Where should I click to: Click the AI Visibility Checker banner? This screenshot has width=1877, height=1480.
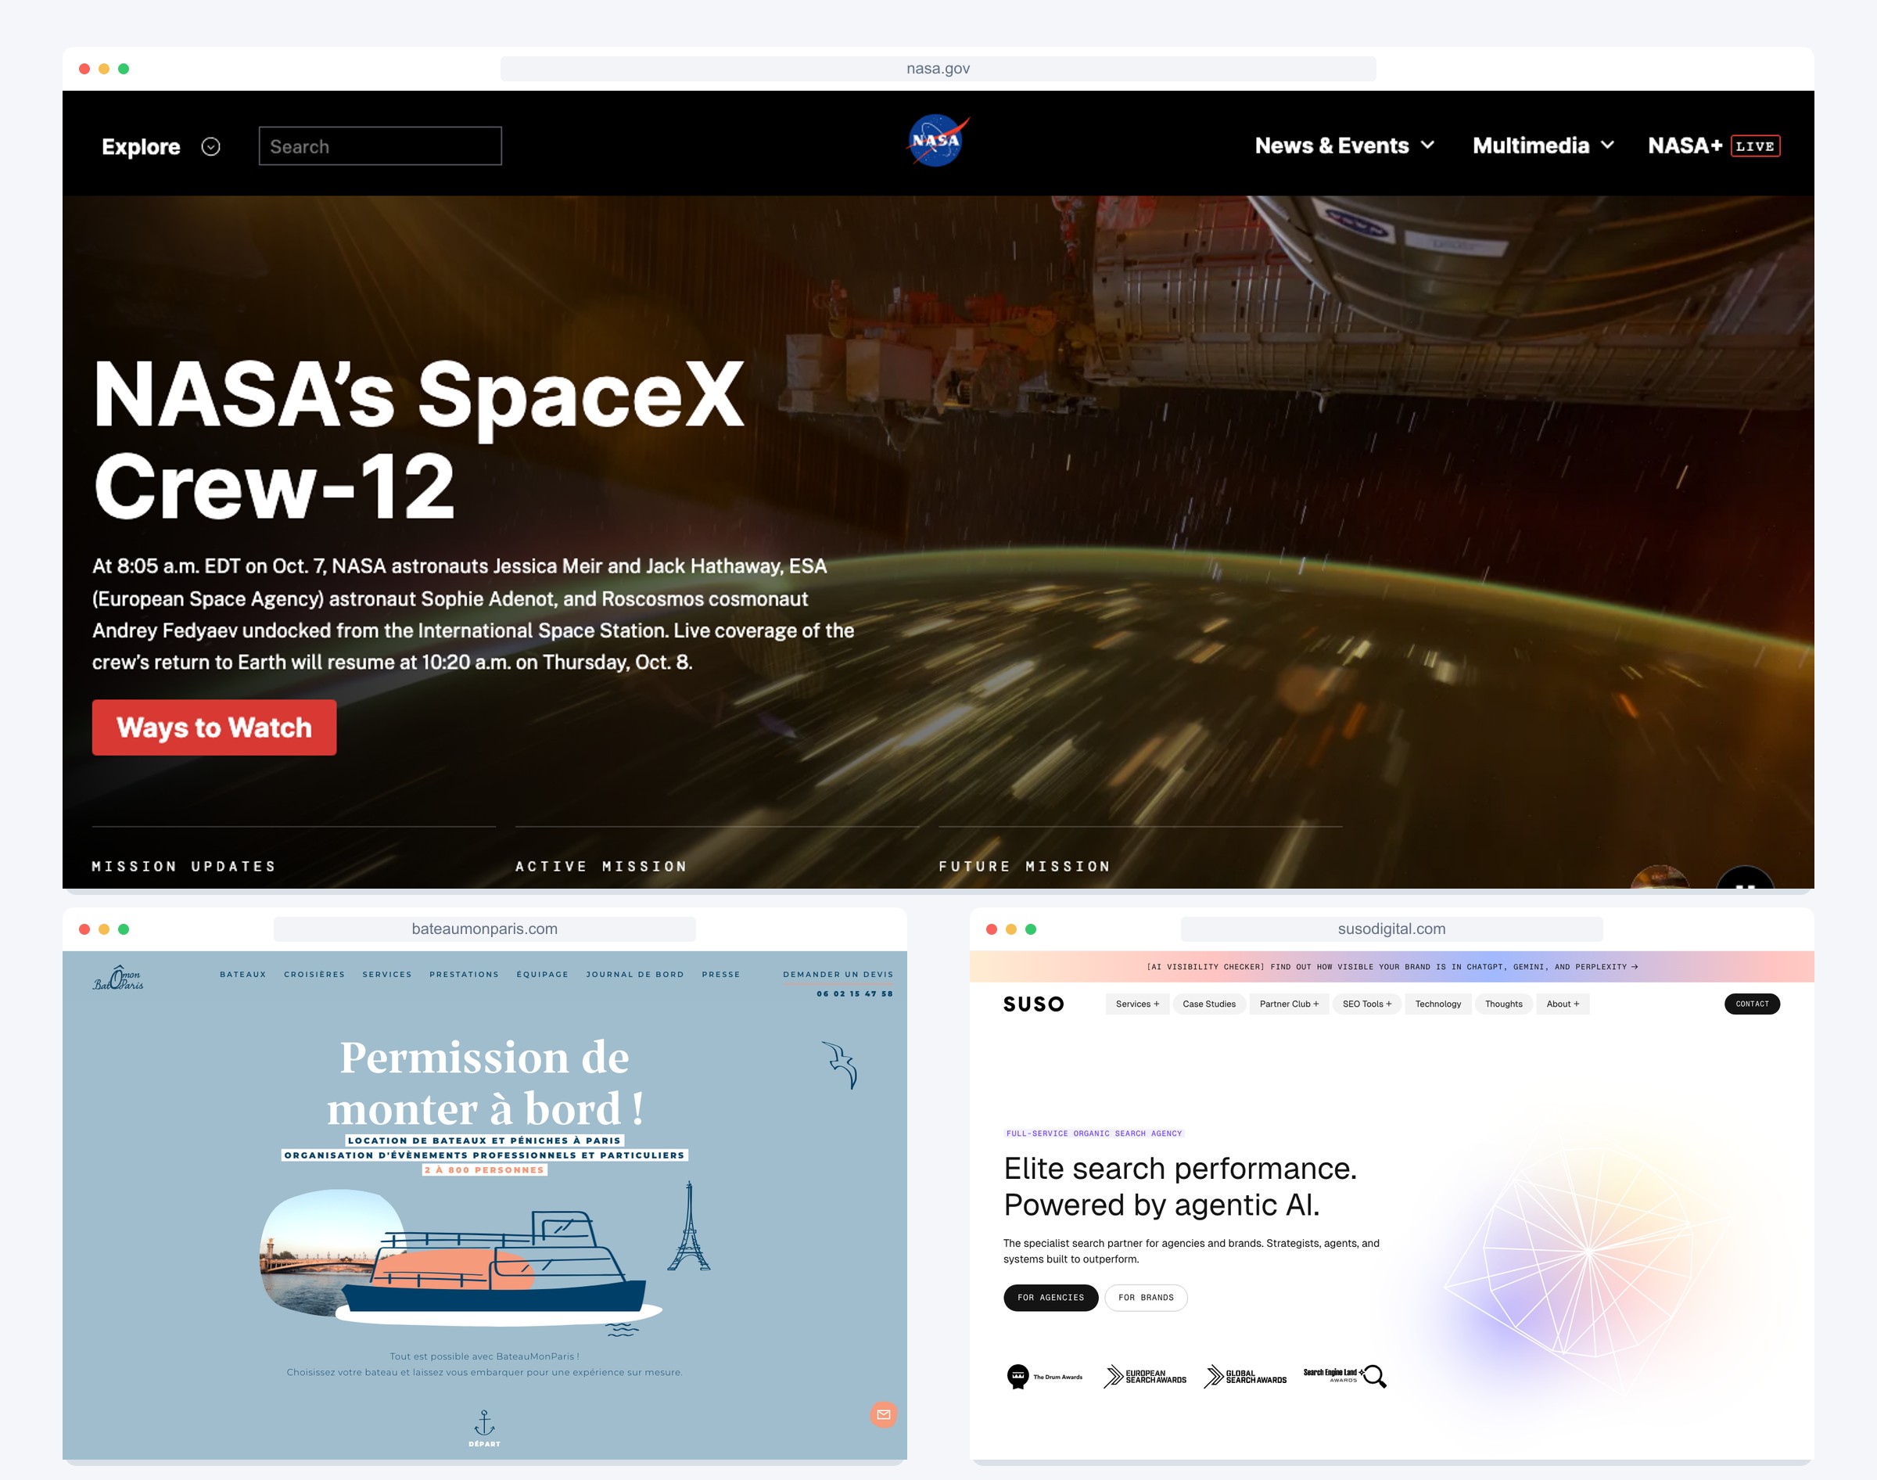[1391, 967]
